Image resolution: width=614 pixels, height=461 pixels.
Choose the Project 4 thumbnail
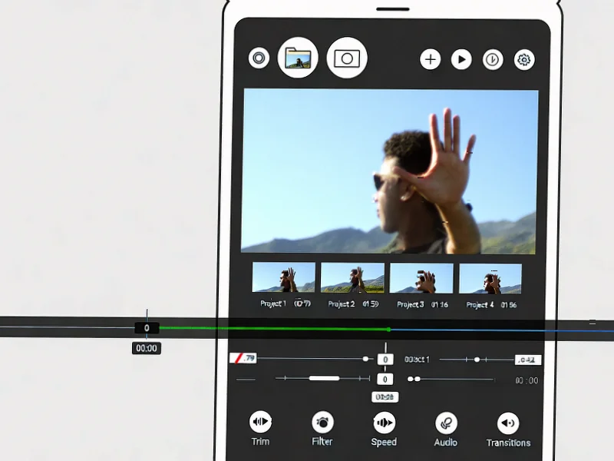(490, 277)
